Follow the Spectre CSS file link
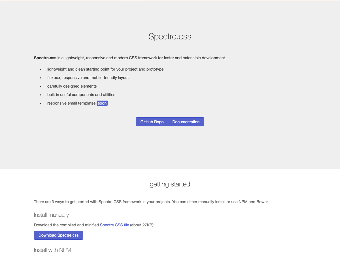 pyautogui.click(x=114, y=225)
